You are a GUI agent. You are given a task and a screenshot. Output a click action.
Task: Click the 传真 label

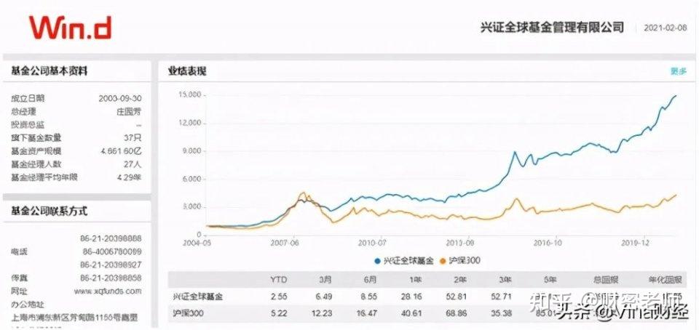tap(19, 278)
